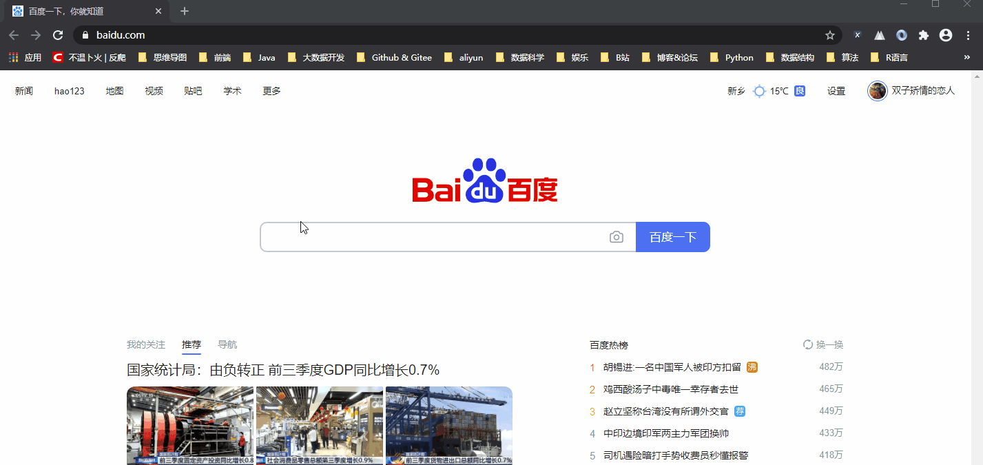Open hot item 司机遇险暗打手势收费员秒懂报警
Screen dimensions: 983x465
[x=676, y=455]
